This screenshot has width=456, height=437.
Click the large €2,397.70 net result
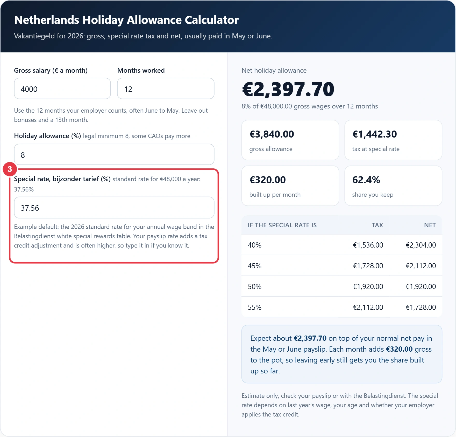tap(288, 89)
